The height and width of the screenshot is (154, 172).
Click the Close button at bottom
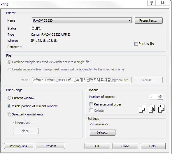125,146
